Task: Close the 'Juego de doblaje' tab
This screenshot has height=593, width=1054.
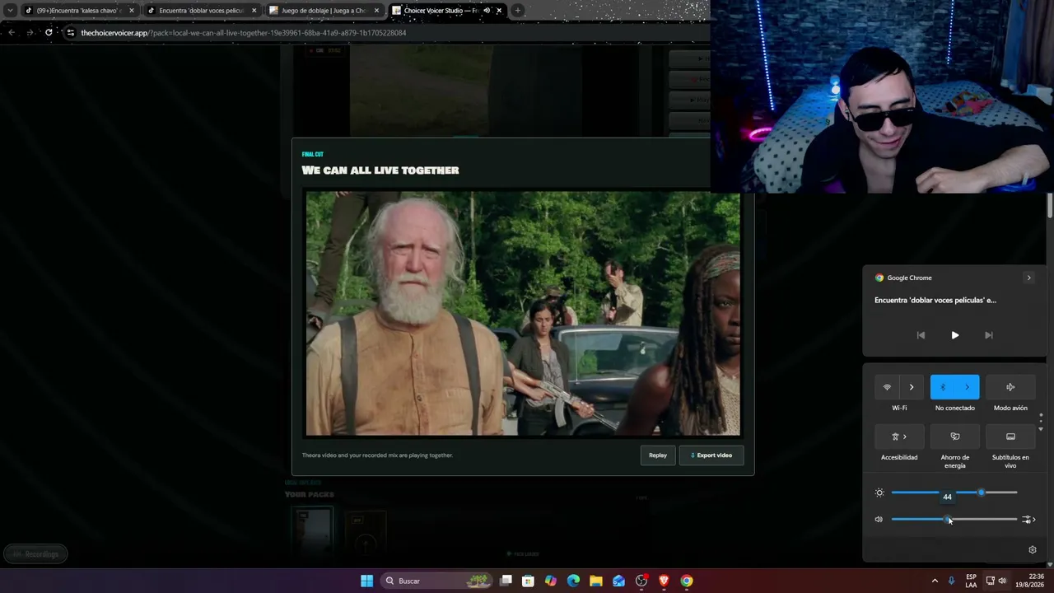Action: (376, 11)
